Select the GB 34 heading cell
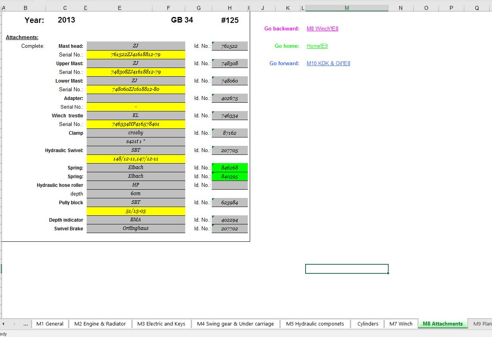This screenshot has width=492, height=337. click(x=182, y=20)
